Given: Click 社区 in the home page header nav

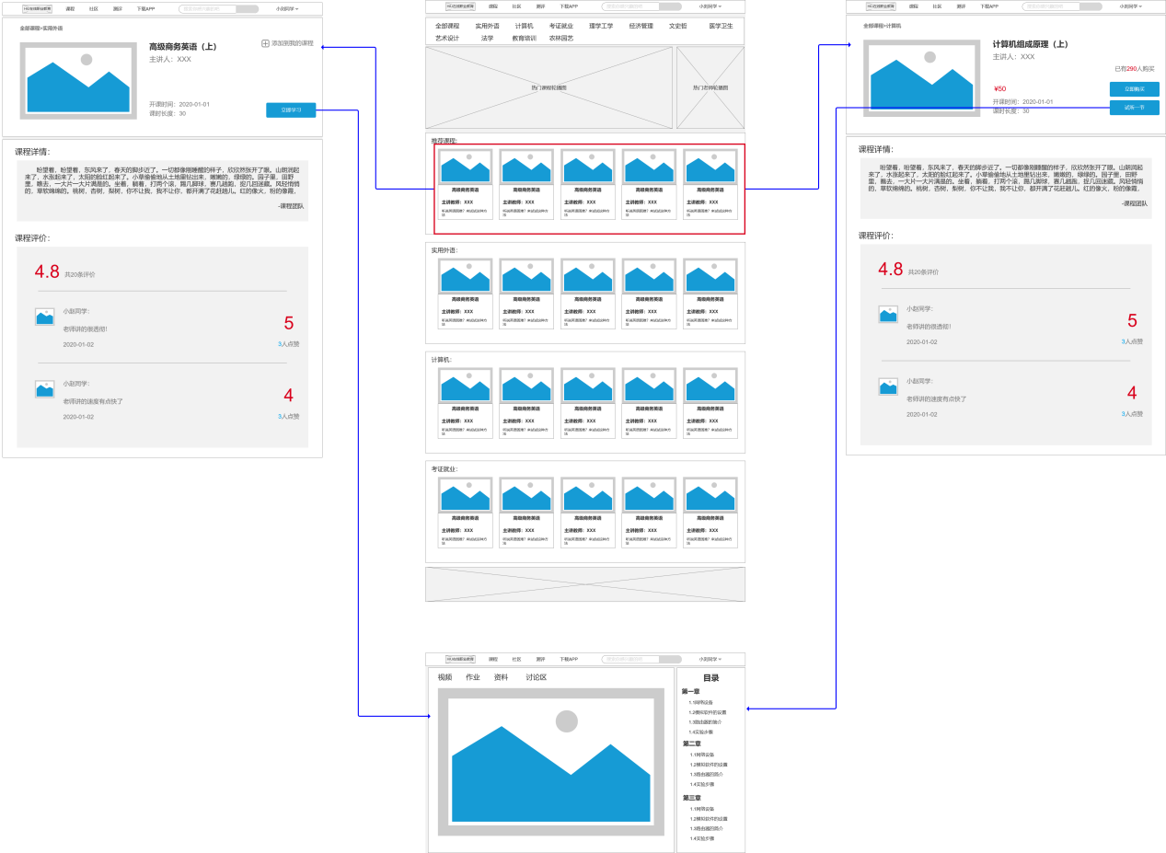Looking at the screenshot, I should click(516, 6).
